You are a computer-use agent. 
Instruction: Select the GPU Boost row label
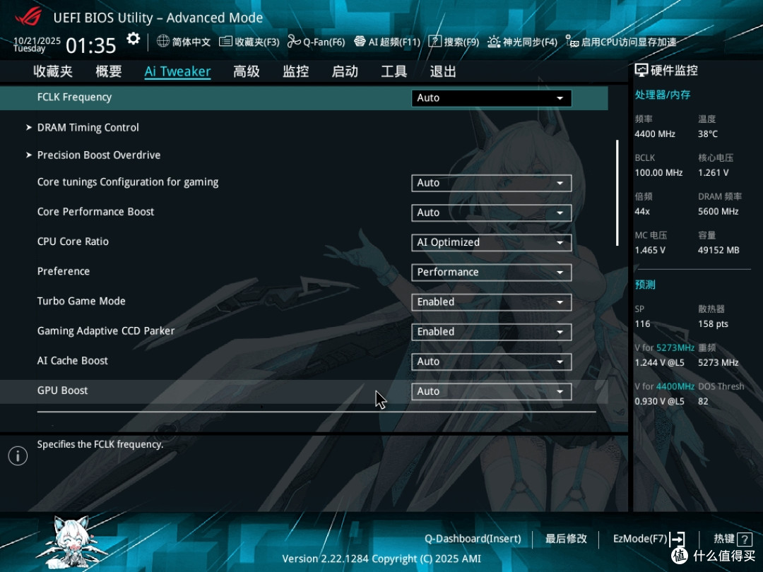coord(62,391)
